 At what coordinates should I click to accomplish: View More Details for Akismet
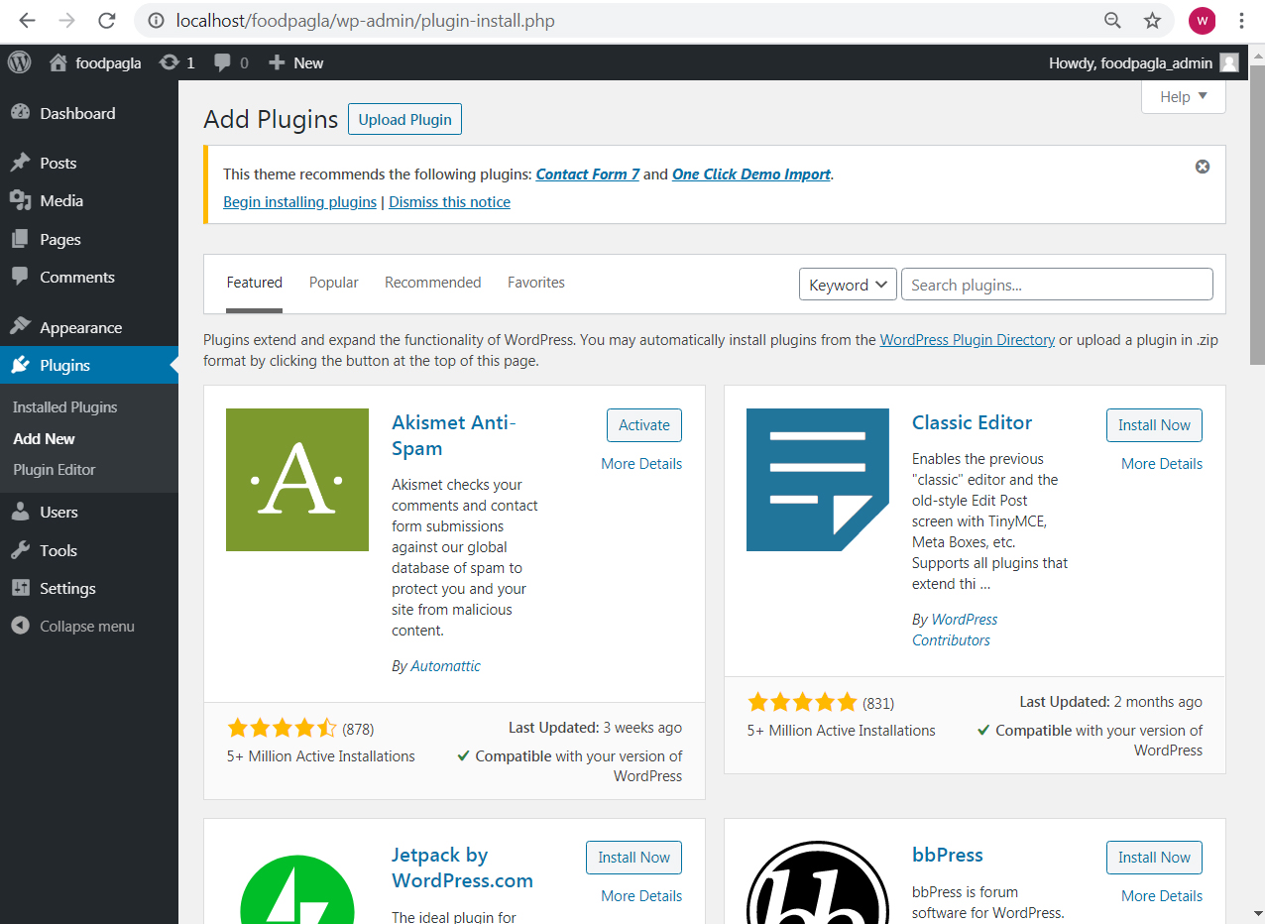click(x=641, y=463)
